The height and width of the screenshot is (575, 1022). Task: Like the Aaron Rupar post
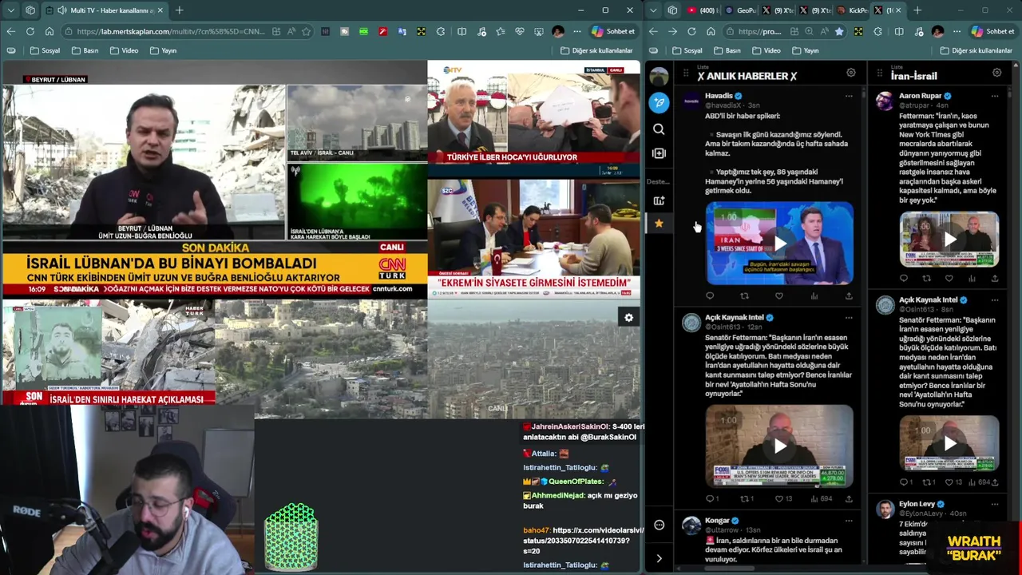949,279
